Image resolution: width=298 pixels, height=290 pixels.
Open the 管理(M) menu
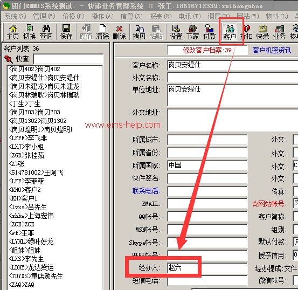44,16
